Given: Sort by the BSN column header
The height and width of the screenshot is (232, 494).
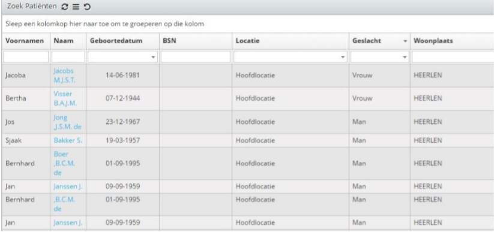Looking at the screenshot, I should 169,41.
